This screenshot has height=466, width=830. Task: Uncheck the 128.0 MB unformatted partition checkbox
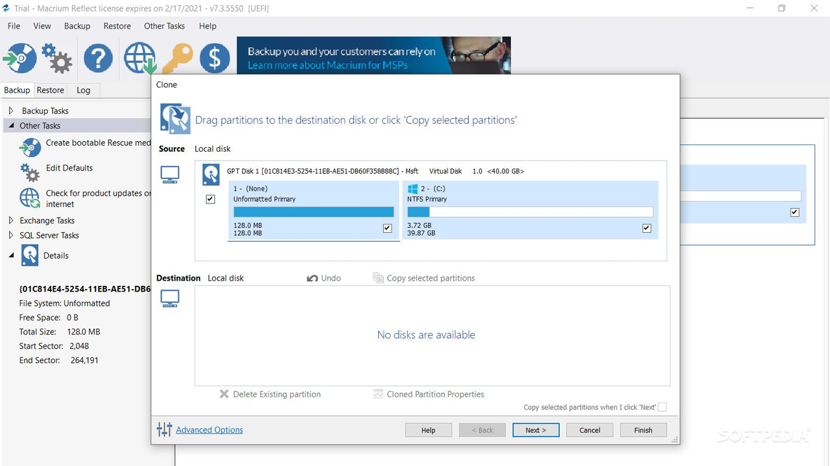(x=388, y=228)
